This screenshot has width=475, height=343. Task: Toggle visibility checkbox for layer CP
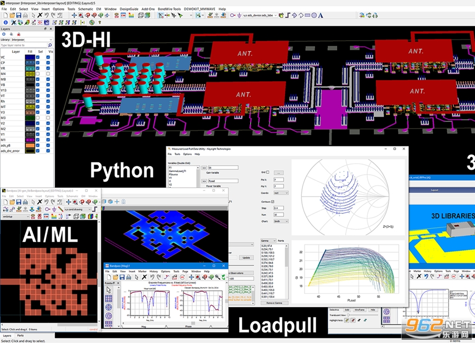pyautogui.click(x=48, y=63)
